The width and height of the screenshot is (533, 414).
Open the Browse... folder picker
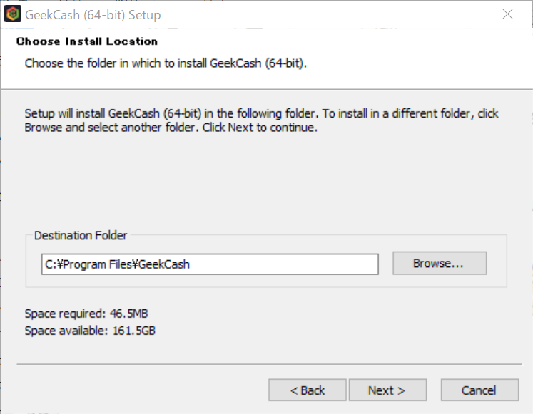click(x=439, y=263)
